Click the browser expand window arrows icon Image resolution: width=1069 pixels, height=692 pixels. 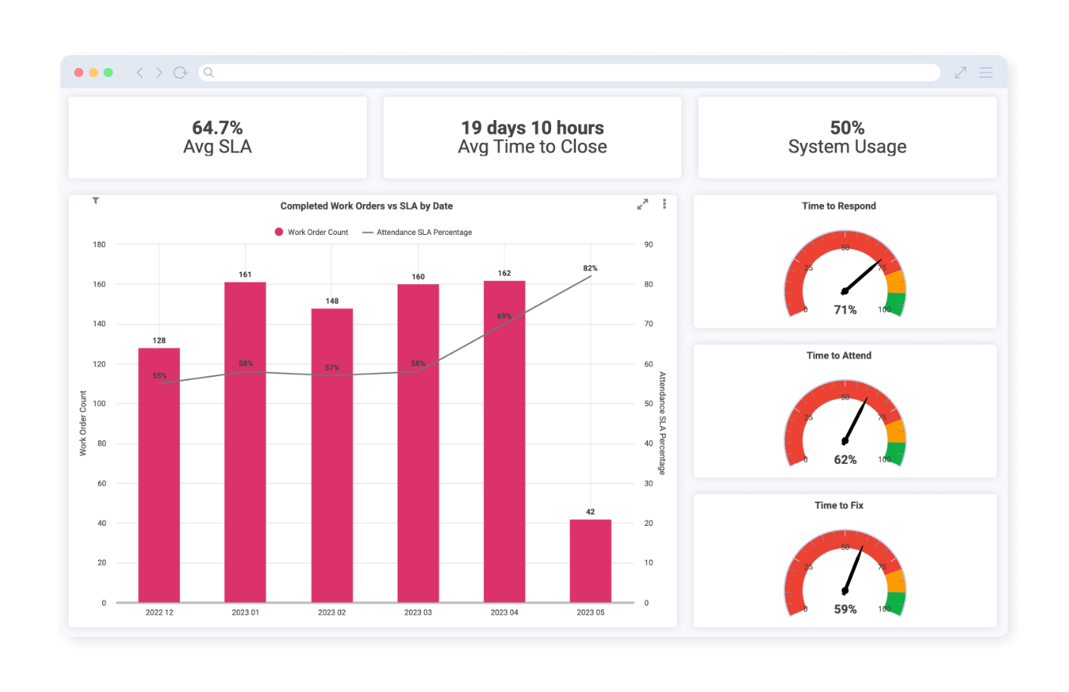coord(960,73)
